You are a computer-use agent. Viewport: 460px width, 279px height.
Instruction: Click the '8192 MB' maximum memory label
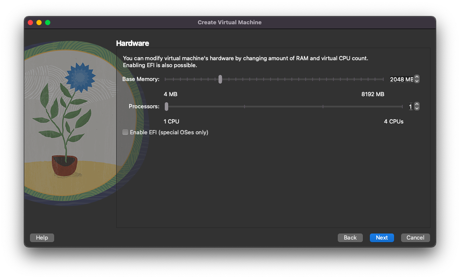coord(372,94)
